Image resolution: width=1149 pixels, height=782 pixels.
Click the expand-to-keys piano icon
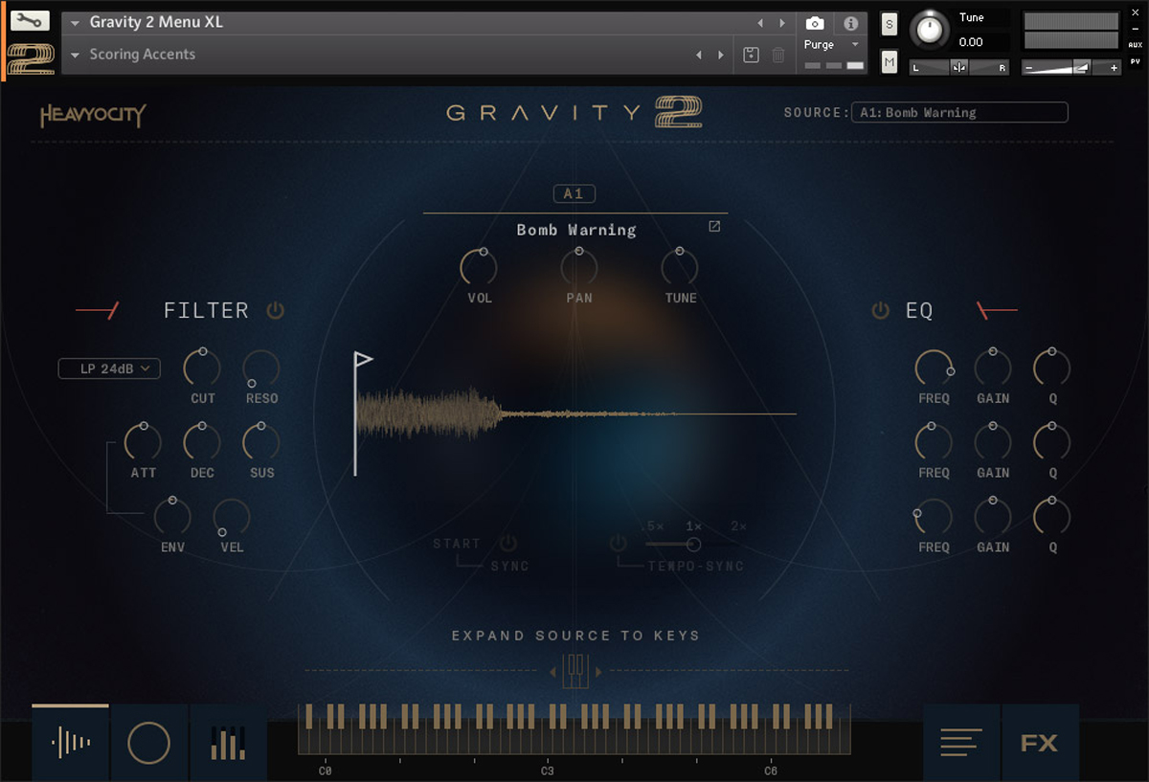[575, 671]
